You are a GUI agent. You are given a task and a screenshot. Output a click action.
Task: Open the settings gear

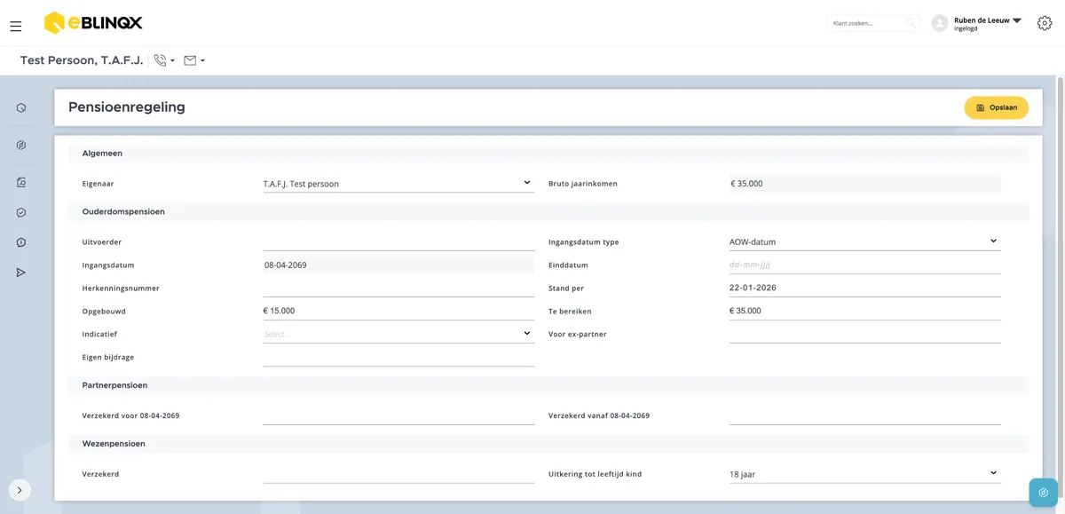pos(1045,23)
